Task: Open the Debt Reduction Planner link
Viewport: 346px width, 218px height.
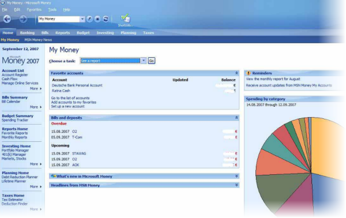Action: [20, 177]
